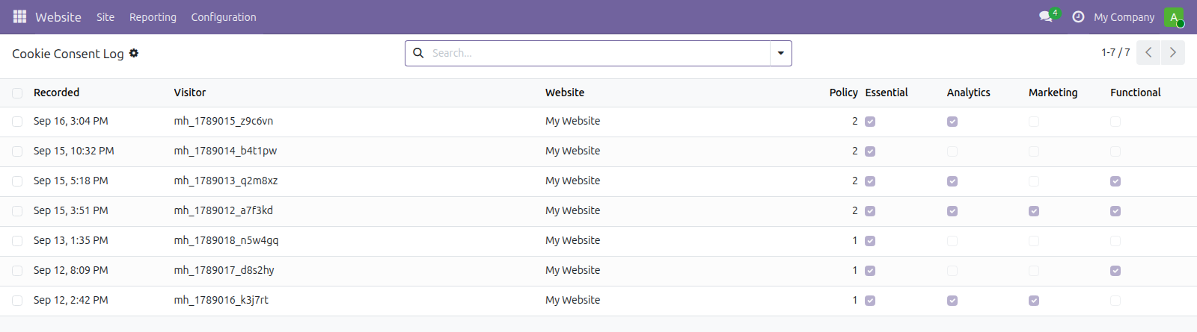Click policy value 2 for mh_1789012_a7f3kd
The width and height of the screenshot is (1197, 332).
click(855, 210)
